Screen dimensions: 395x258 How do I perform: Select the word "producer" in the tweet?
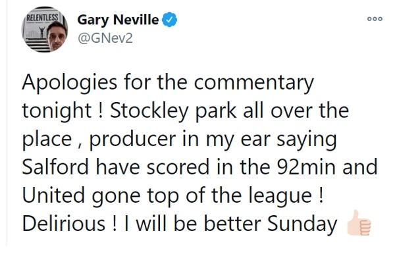(133, 140)
